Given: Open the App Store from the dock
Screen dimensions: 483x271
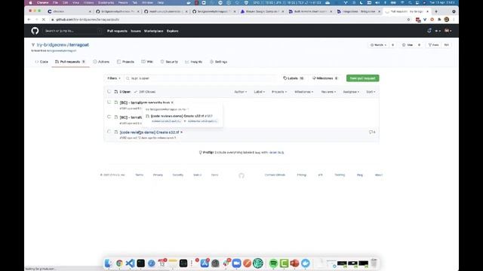Looking at the screenshot, I should [x=205, y=263].
